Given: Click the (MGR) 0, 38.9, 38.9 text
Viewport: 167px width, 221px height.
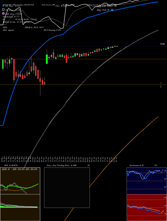Looking at the screenshot, I should point(34,27).
